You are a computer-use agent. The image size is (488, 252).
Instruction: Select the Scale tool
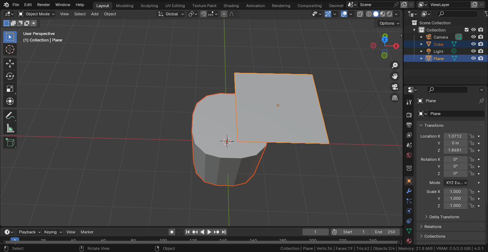[x=10, y=89]
